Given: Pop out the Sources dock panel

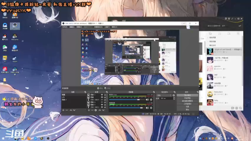Looking at the screenshot, I should [107, 92].
